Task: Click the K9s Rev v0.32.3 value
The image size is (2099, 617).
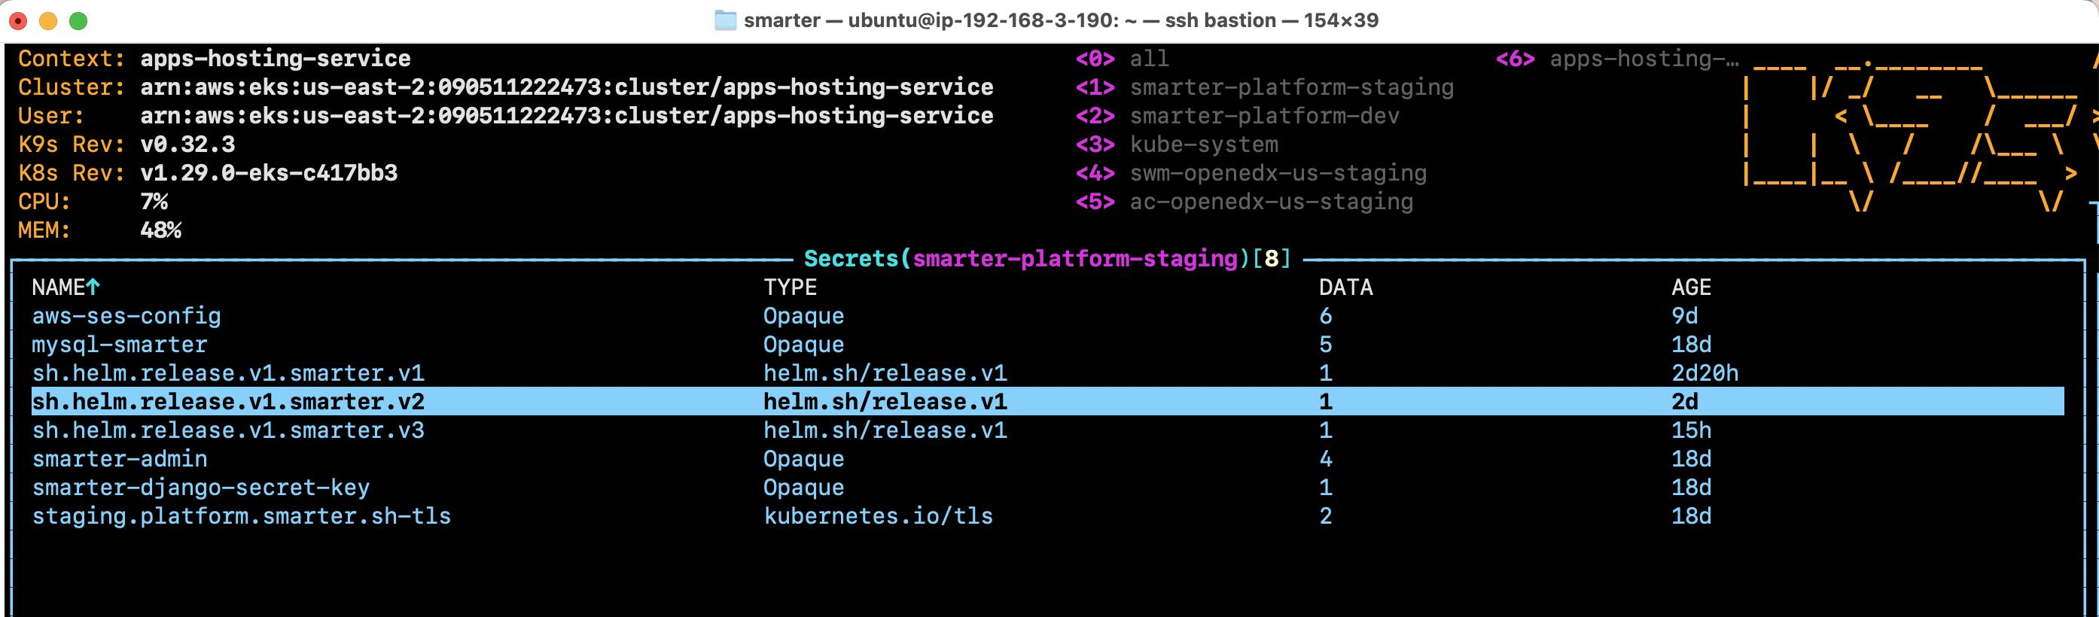Action: 187,144
